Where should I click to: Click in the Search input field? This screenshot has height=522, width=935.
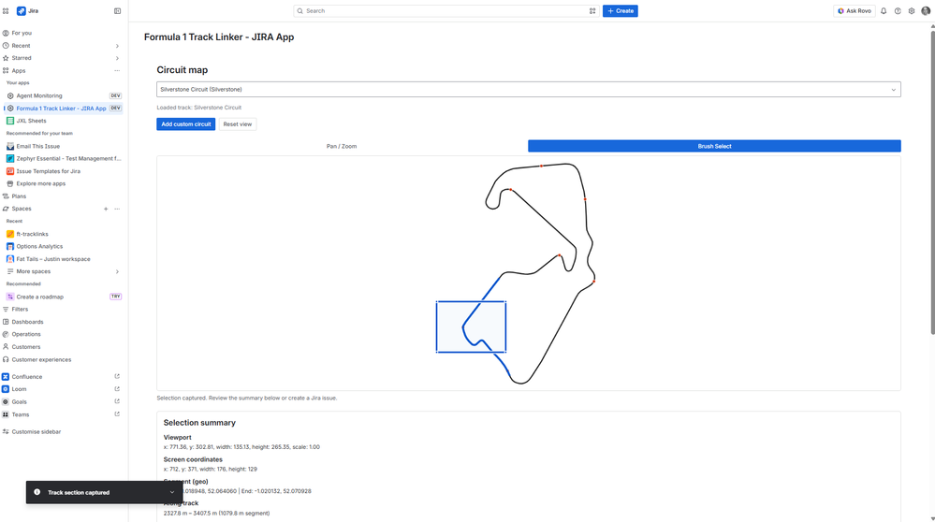point(446,10)
